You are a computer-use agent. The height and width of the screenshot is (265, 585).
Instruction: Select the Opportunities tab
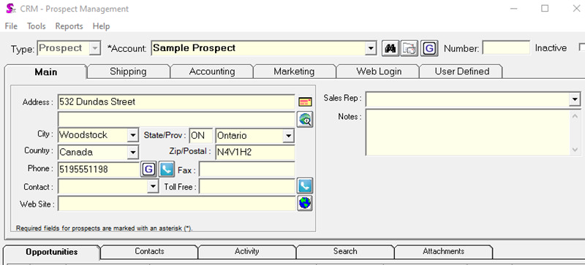[x=51, y=252]
